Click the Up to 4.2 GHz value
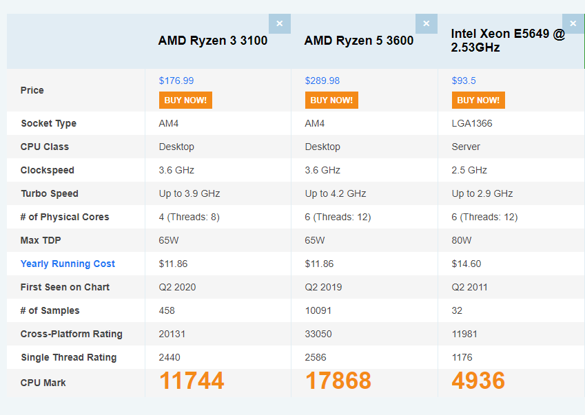 pos(336,193)
